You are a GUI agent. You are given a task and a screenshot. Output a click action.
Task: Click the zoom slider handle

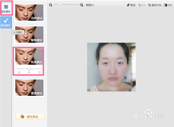60,5
